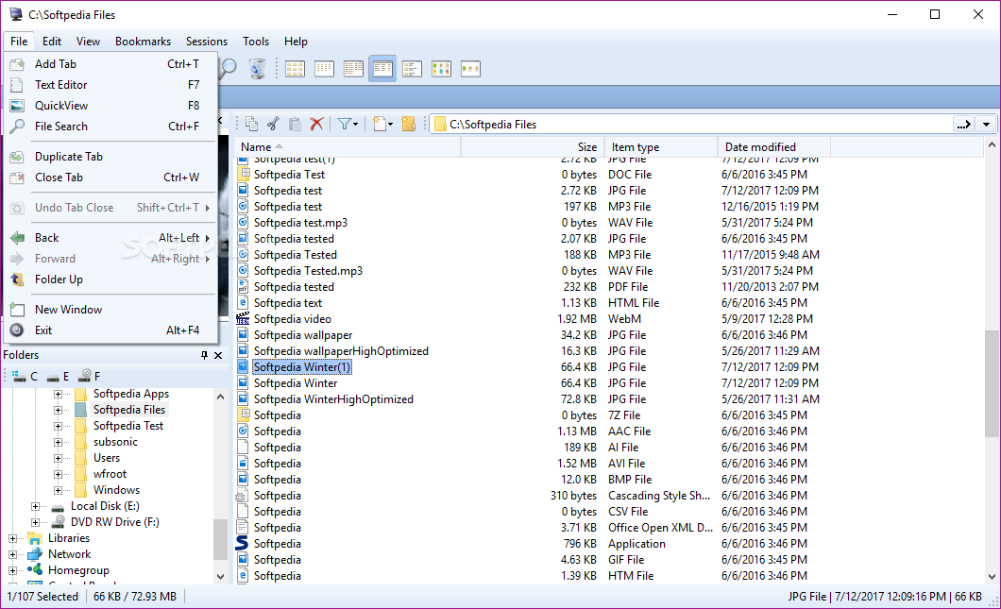Switch to the third list view mode
This screenshot has width=1001, height=609.
point(354,68)
